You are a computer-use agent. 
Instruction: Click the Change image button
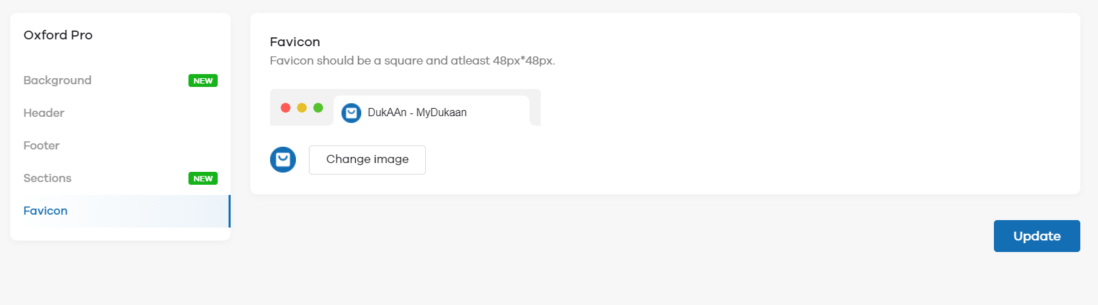(x=367, y=160)
